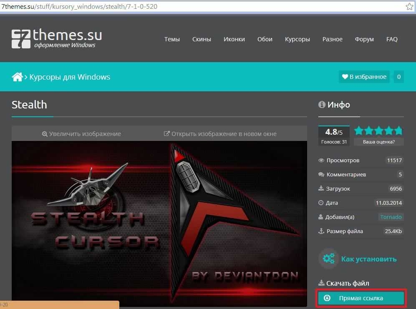416x309 pixels.
Task: Go to the Курсоры section
Action: coord(297,39)
